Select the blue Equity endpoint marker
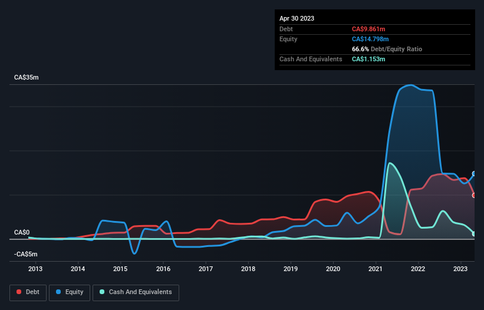The image size is (484, 310). point(474,174)
